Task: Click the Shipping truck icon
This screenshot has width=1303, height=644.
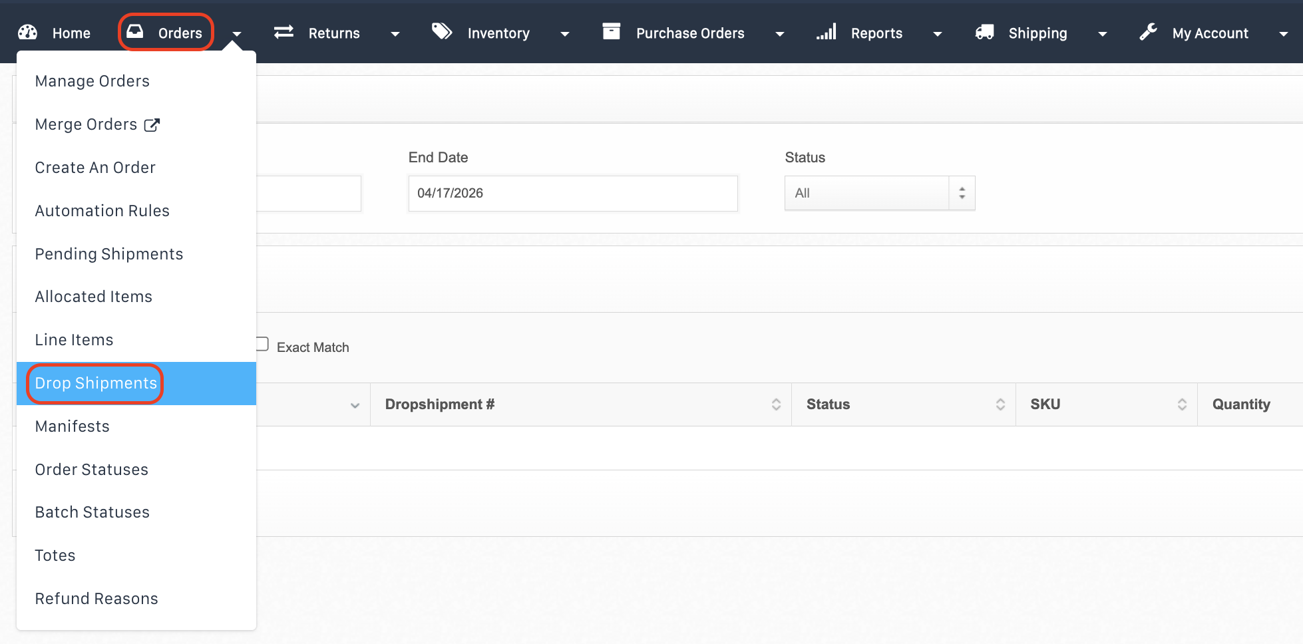Action: 984,32
